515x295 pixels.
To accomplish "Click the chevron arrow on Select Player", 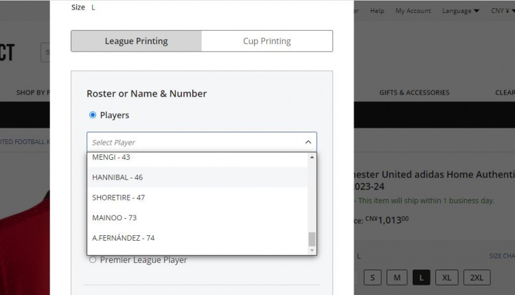I will (308, 142).
